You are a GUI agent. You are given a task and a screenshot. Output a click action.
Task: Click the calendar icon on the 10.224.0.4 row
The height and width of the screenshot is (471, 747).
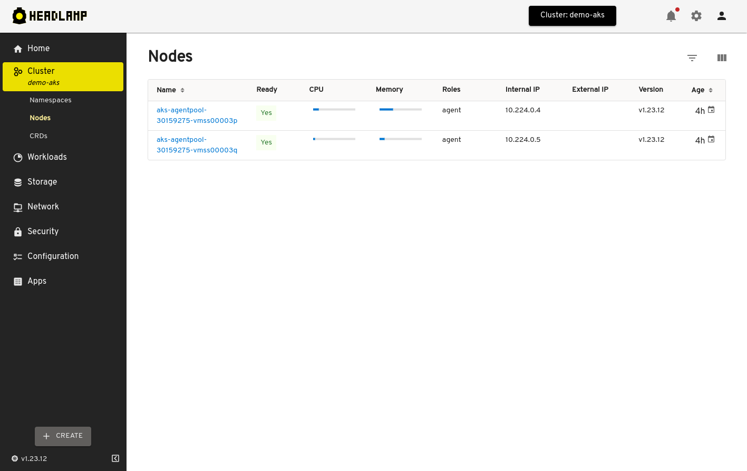pyautogui.click(x=711, y=110)
